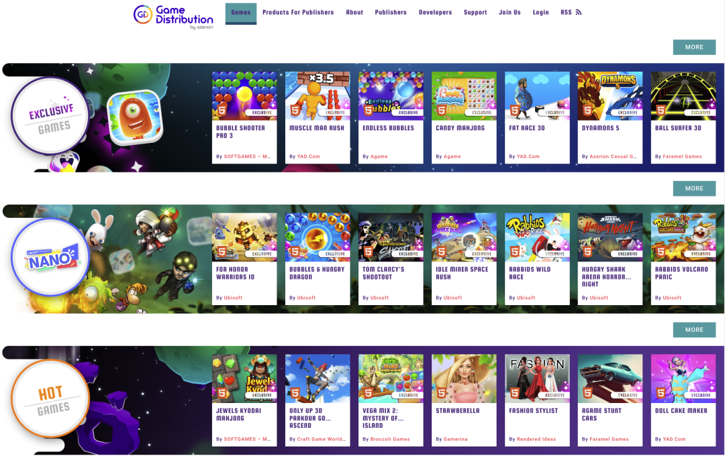Screen dimensions: 725x456
Task: Open Rabbids Wild Race thumbnail
Action: [537, 237]
